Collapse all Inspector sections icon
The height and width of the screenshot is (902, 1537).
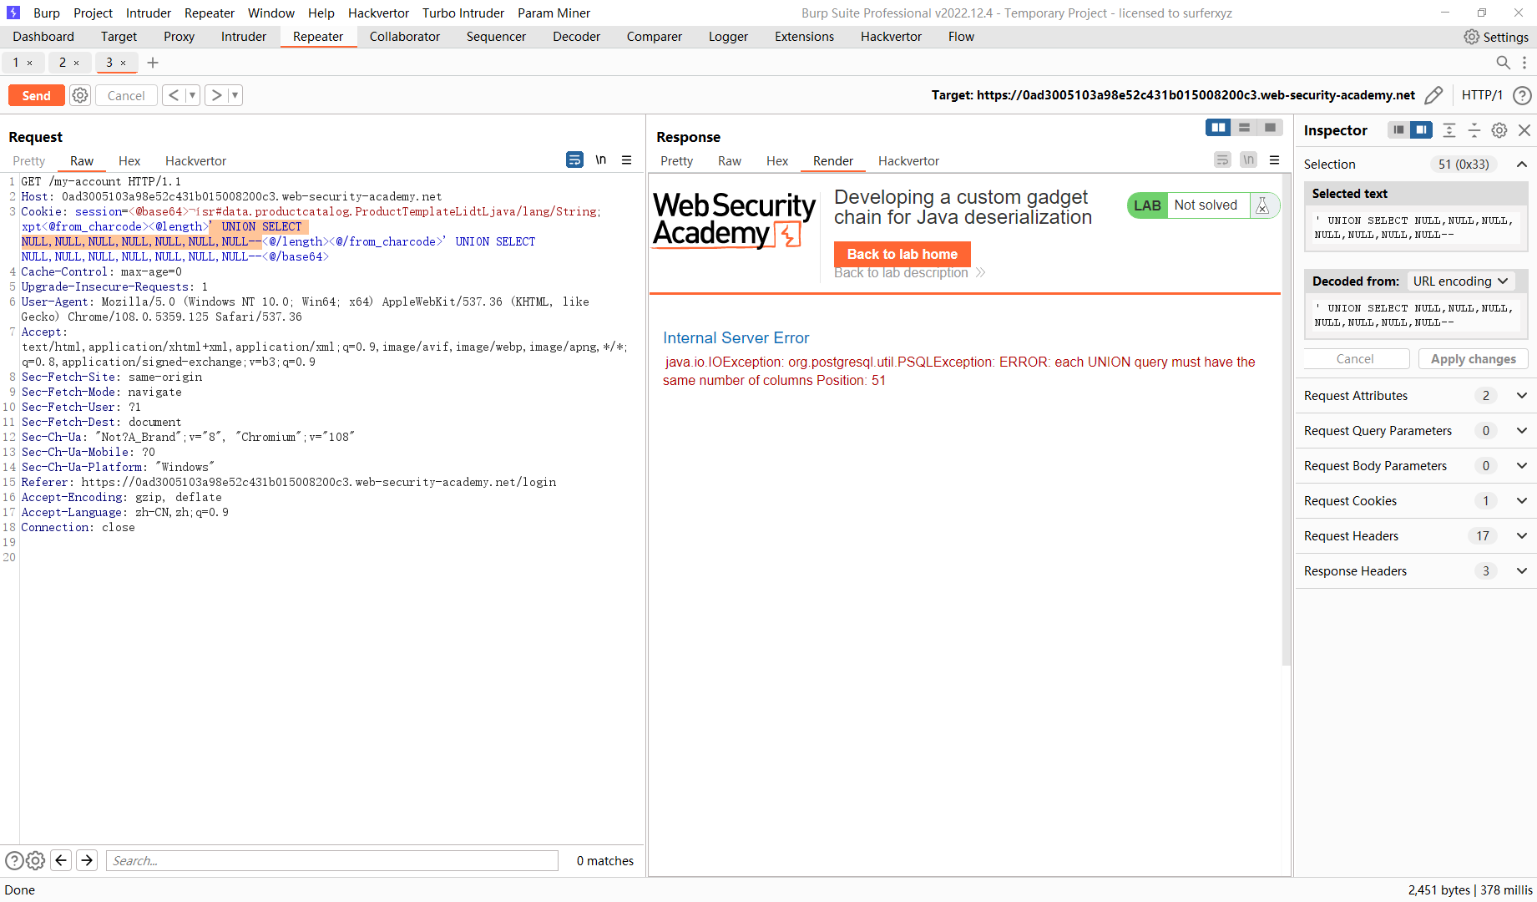pos(1474,130)
